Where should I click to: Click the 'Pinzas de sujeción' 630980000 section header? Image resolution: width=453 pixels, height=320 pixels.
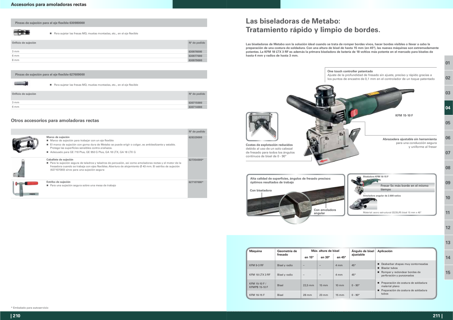(x=109, y=23)
